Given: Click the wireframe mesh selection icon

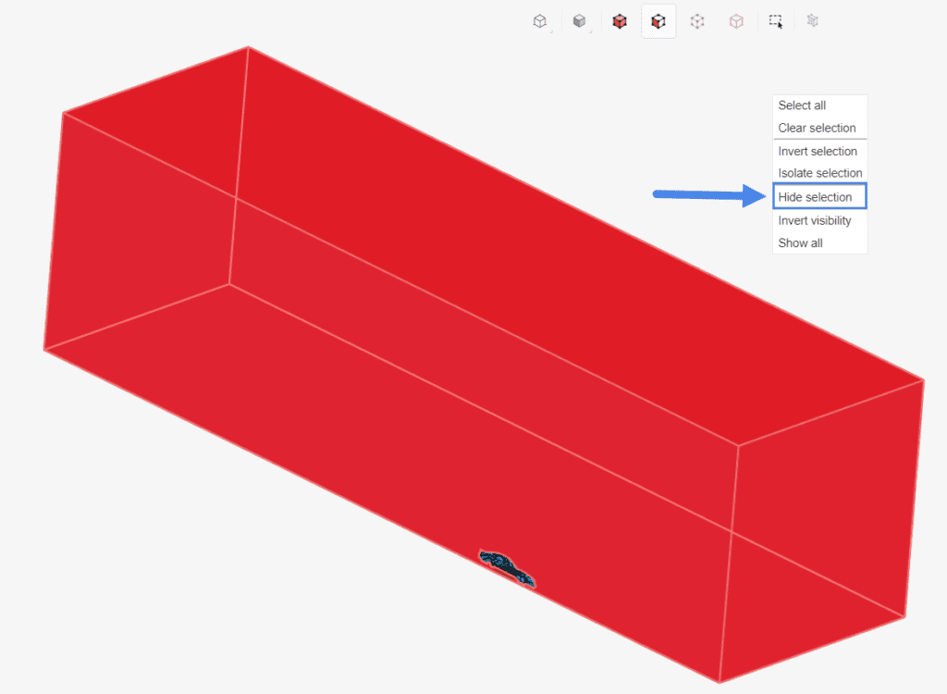Looking at the screenshot, I should point(813,20).
